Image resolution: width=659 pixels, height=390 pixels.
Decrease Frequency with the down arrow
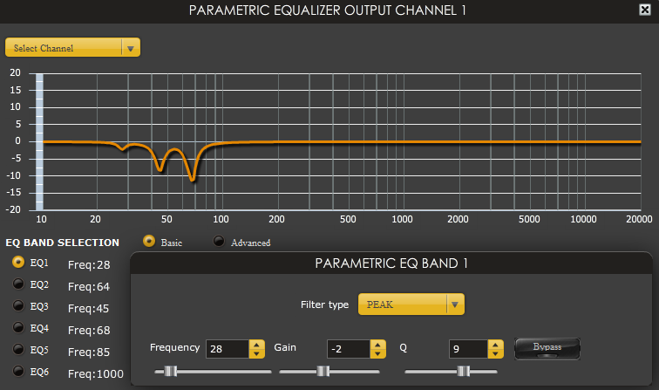[x=257, y=354]
